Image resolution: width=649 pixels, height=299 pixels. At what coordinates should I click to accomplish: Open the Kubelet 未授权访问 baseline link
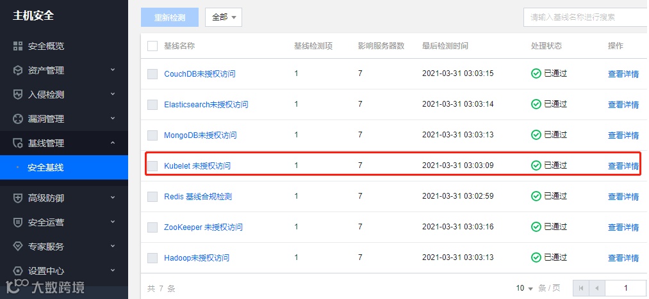(197, 166)
